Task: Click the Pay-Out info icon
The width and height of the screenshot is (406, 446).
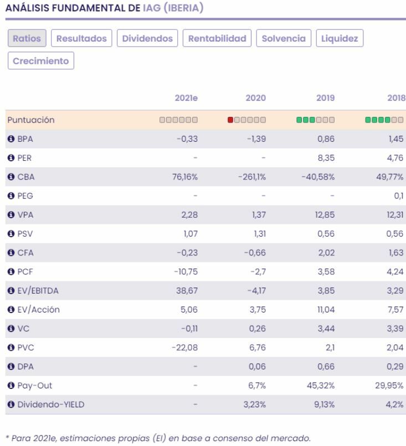Action: coord(11,385)
